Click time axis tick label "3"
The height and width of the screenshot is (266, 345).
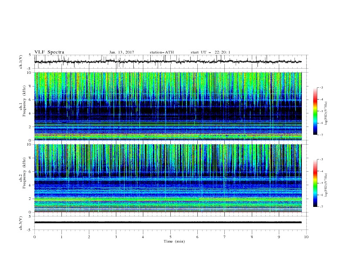pos(116,237)
